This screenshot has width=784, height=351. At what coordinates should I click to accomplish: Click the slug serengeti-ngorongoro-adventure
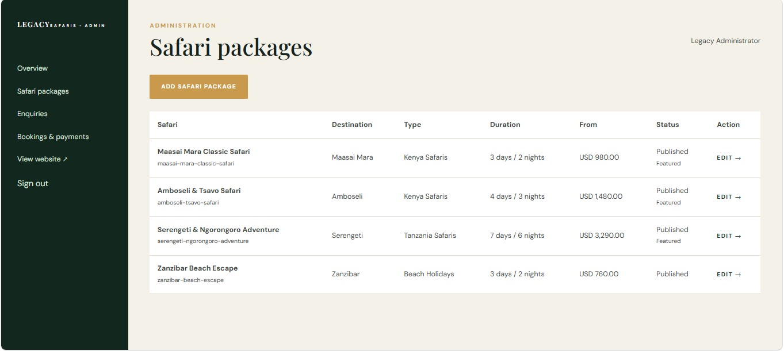tap(203, 241)
